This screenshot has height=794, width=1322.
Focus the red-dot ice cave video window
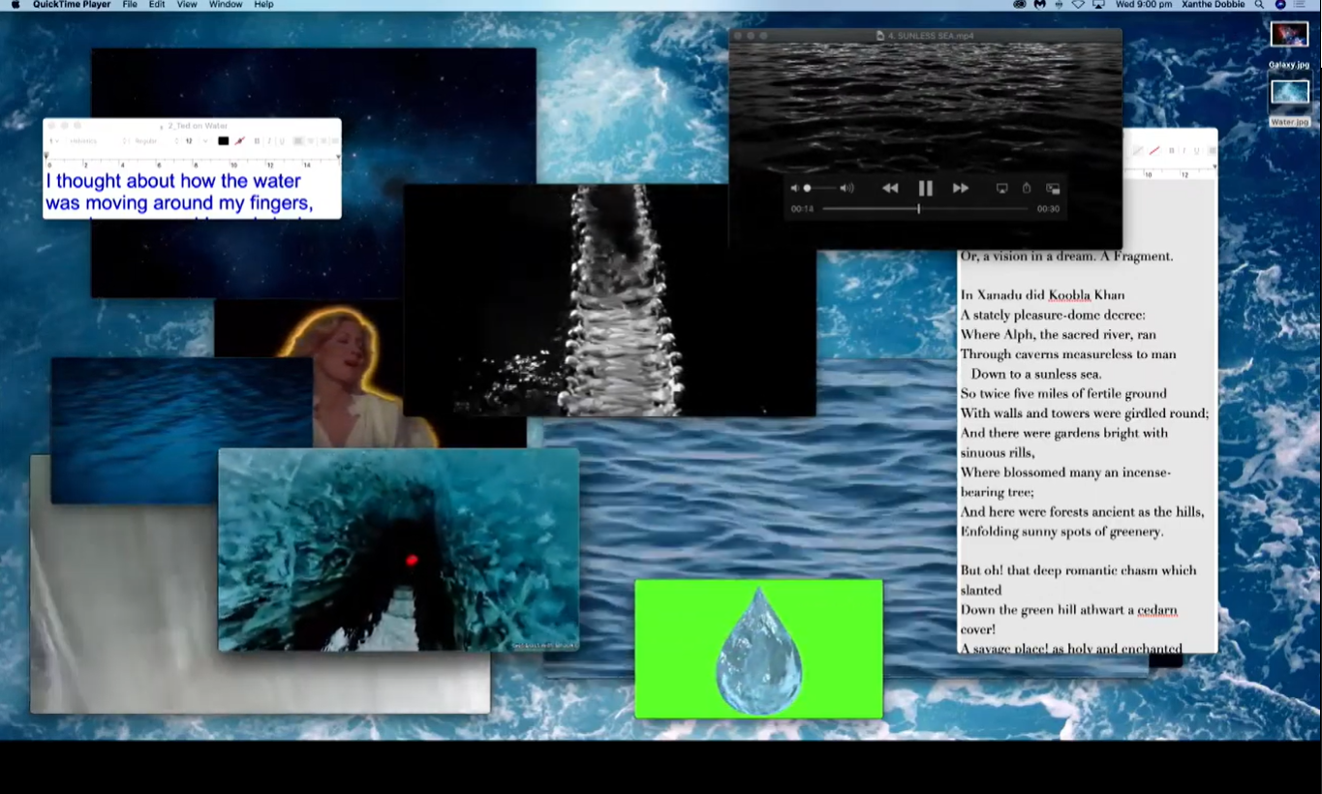[x=398, y=549]
